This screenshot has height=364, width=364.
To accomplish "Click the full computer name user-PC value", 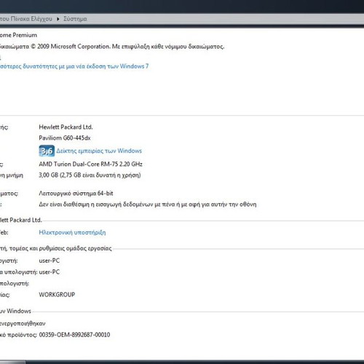I will pyautogui.click(x=50, y=272).
